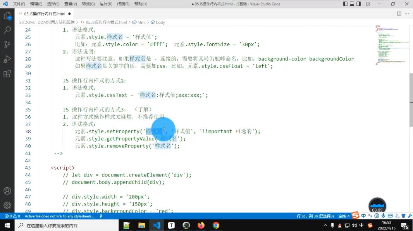Open skin shirt icon on Sogou toolbar
Image resolution: width=413 pixels, height=231 pixels.
coord(404,216)
